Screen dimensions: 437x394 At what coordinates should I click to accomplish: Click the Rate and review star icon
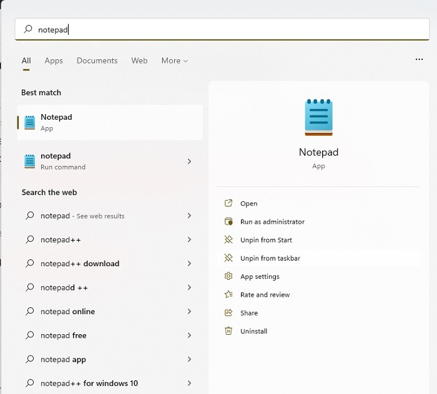tap(228, 294)
